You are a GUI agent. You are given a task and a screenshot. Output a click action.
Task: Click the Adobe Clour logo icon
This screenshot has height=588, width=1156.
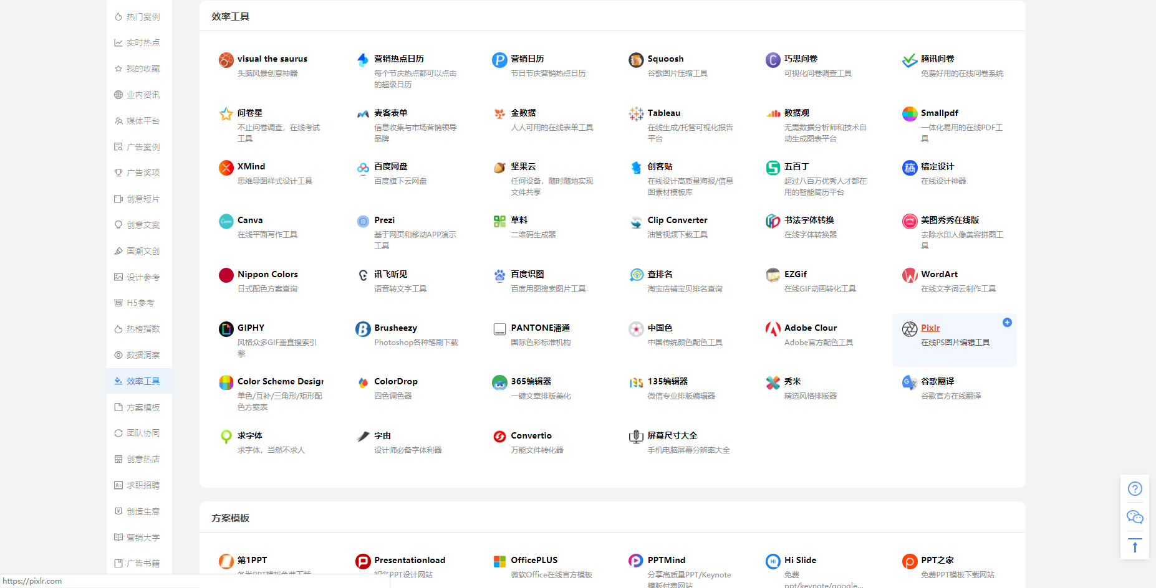773,329
